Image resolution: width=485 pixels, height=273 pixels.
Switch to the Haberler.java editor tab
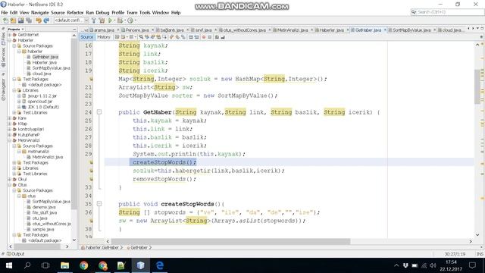tap(331, 30)
